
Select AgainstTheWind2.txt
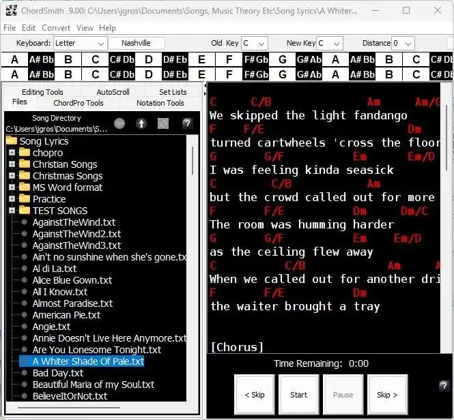(x=76, y=234)
